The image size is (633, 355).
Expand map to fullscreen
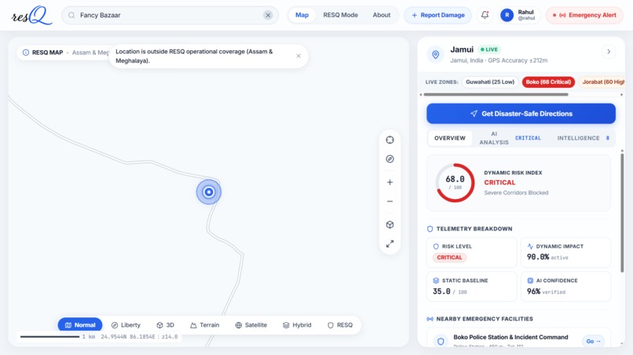point(390,244)
